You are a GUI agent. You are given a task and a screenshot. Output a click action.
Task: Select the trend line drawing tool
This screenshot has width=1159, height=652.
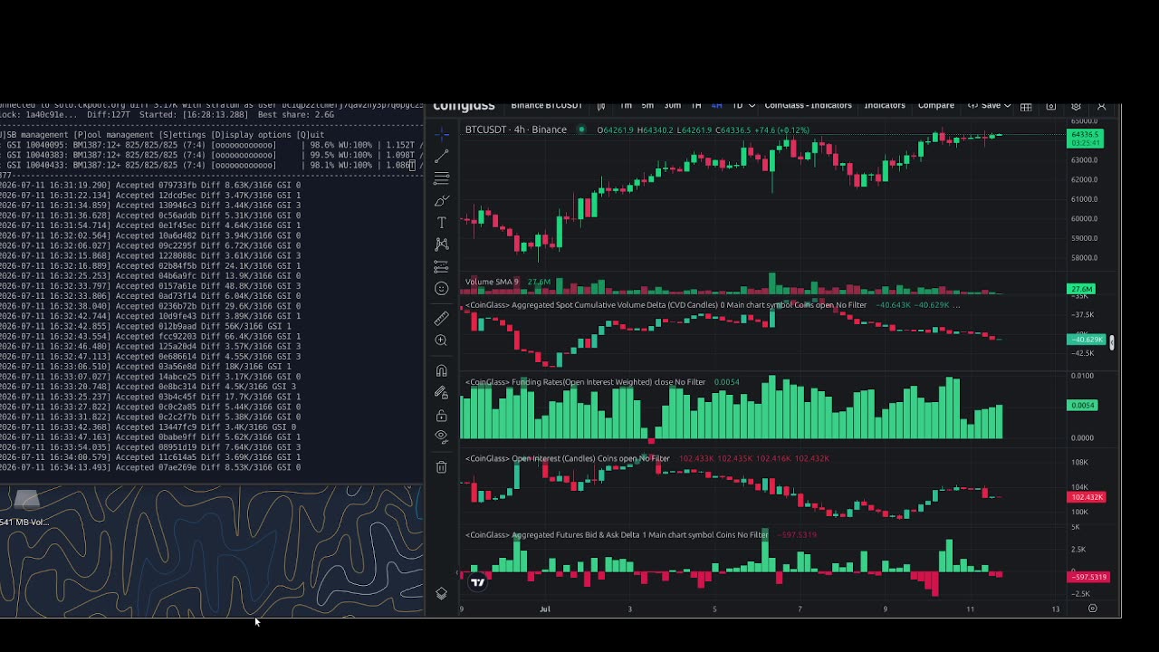[x=441, y=157]
